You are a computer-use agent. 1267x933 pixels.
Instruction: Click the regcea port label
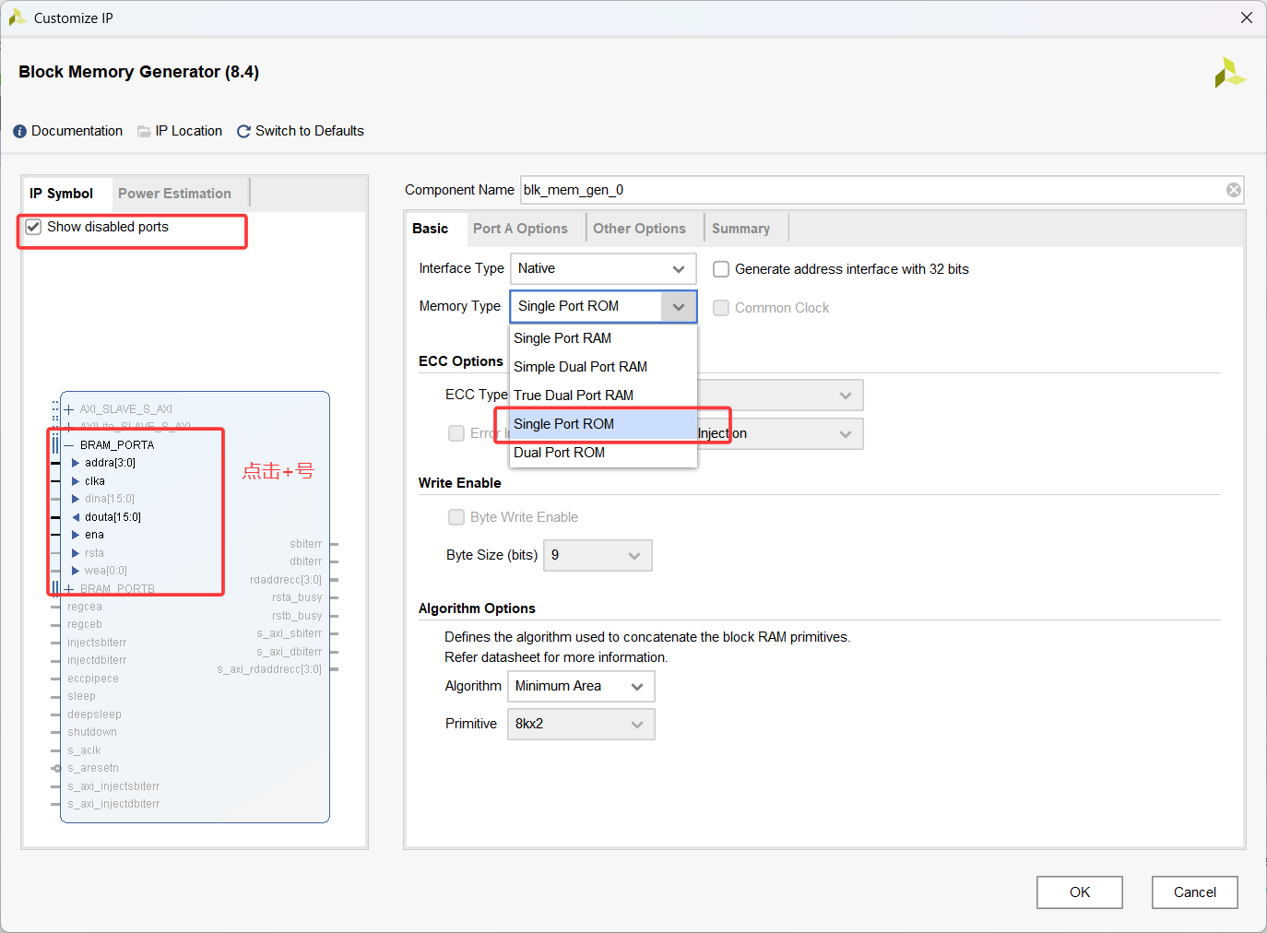coord(85,607)
